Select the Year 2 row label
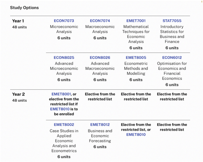Screen dimensions: 203x162 pyautogui.click(x=18, y=94)
